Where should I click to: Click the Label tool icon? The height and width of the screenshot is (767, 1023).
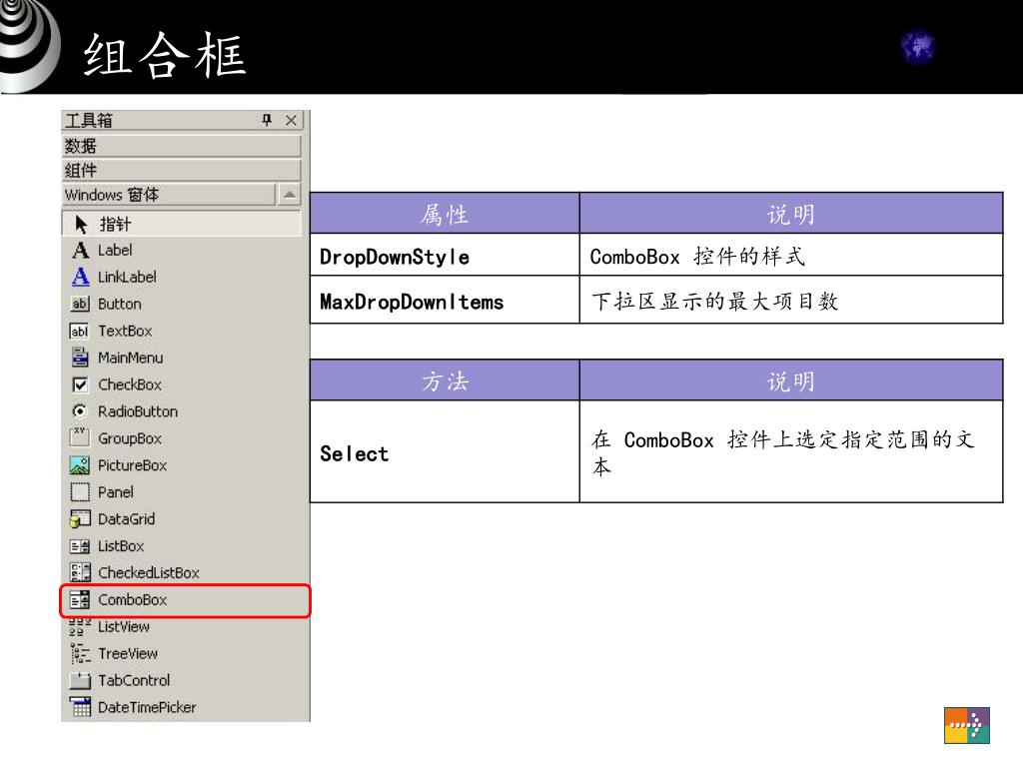pos(80,251)
